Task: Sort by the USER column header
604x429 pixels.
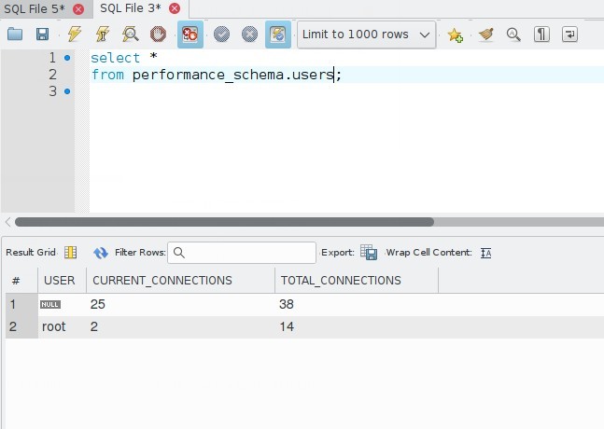Action: tap(62, 281)
